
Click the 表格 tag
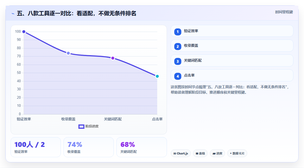coord(200,153)
